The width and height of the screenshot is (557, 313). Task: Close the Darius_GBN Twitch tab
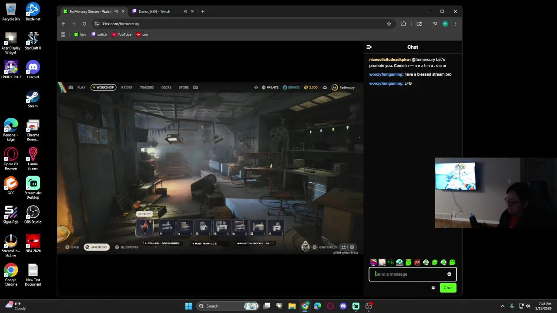tap(192, 11)
